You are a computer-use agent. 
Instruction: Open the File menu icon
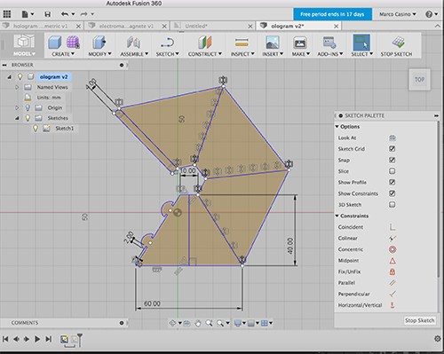26,14
